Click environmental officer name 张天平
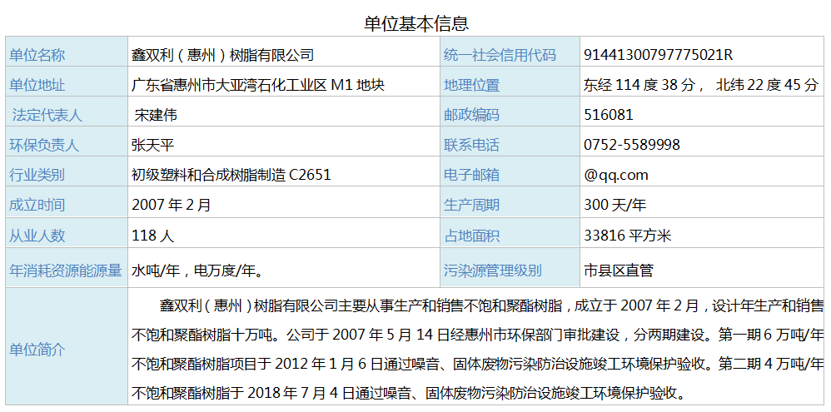 click(152, 145)
